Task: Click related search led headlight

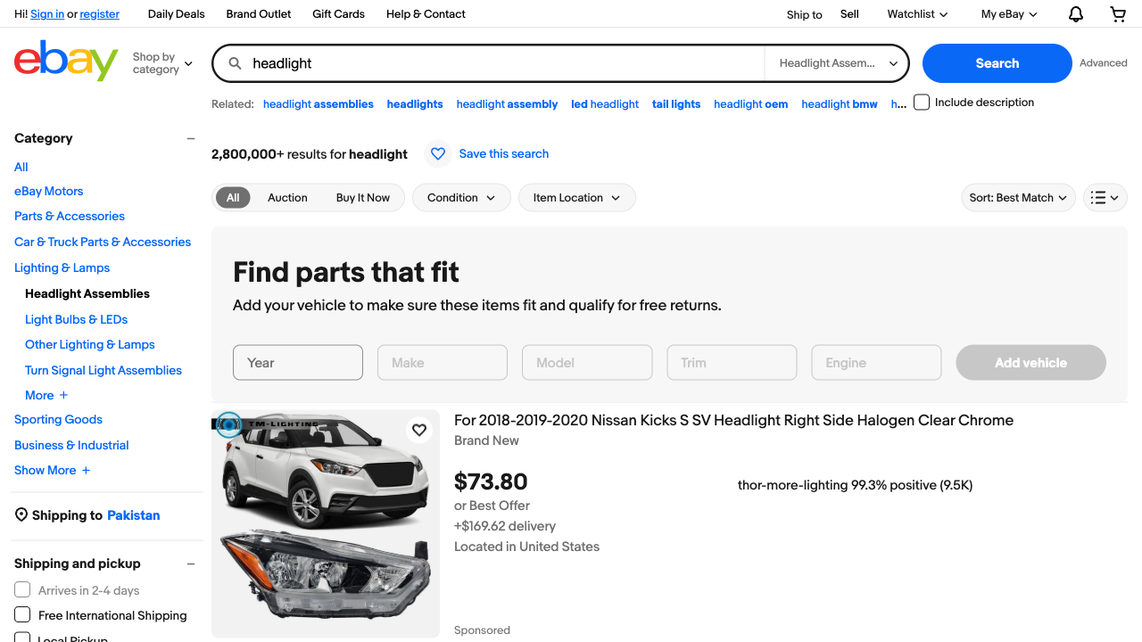Action: [605, 104]
